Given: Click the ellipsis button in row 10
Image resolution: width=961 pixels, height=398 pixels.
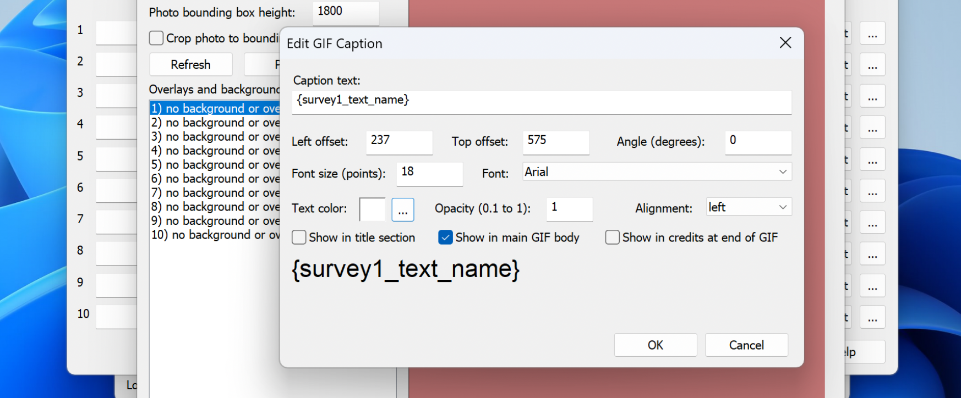Looking at the screenshot, I should (872, 317).
